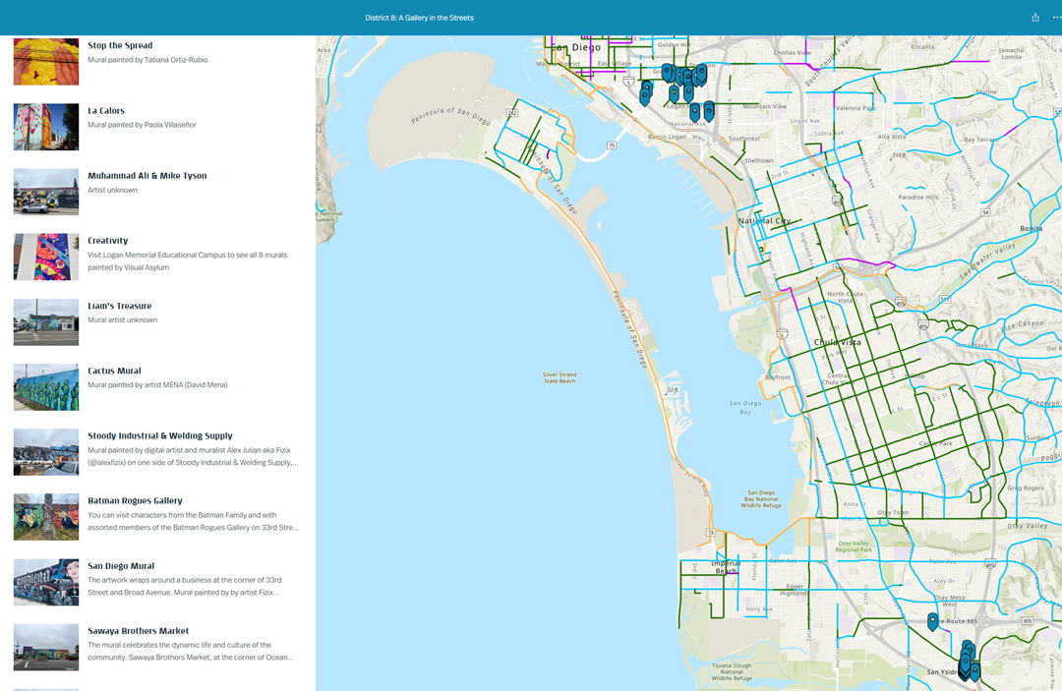Click the Chula Vista label on map
This screenshot has width=1062, height=691.
tap(837, 342)
